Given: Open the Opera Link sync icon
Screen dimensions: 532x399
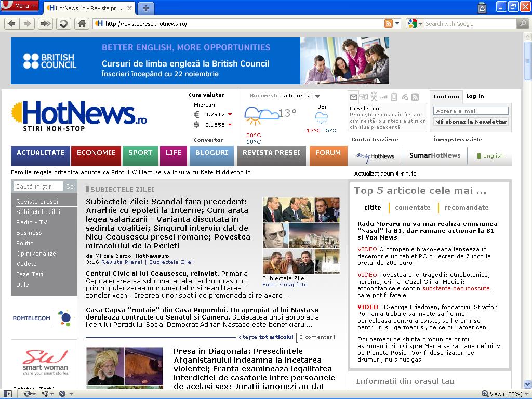Looking at the screenshot, I should click(29, 394).
